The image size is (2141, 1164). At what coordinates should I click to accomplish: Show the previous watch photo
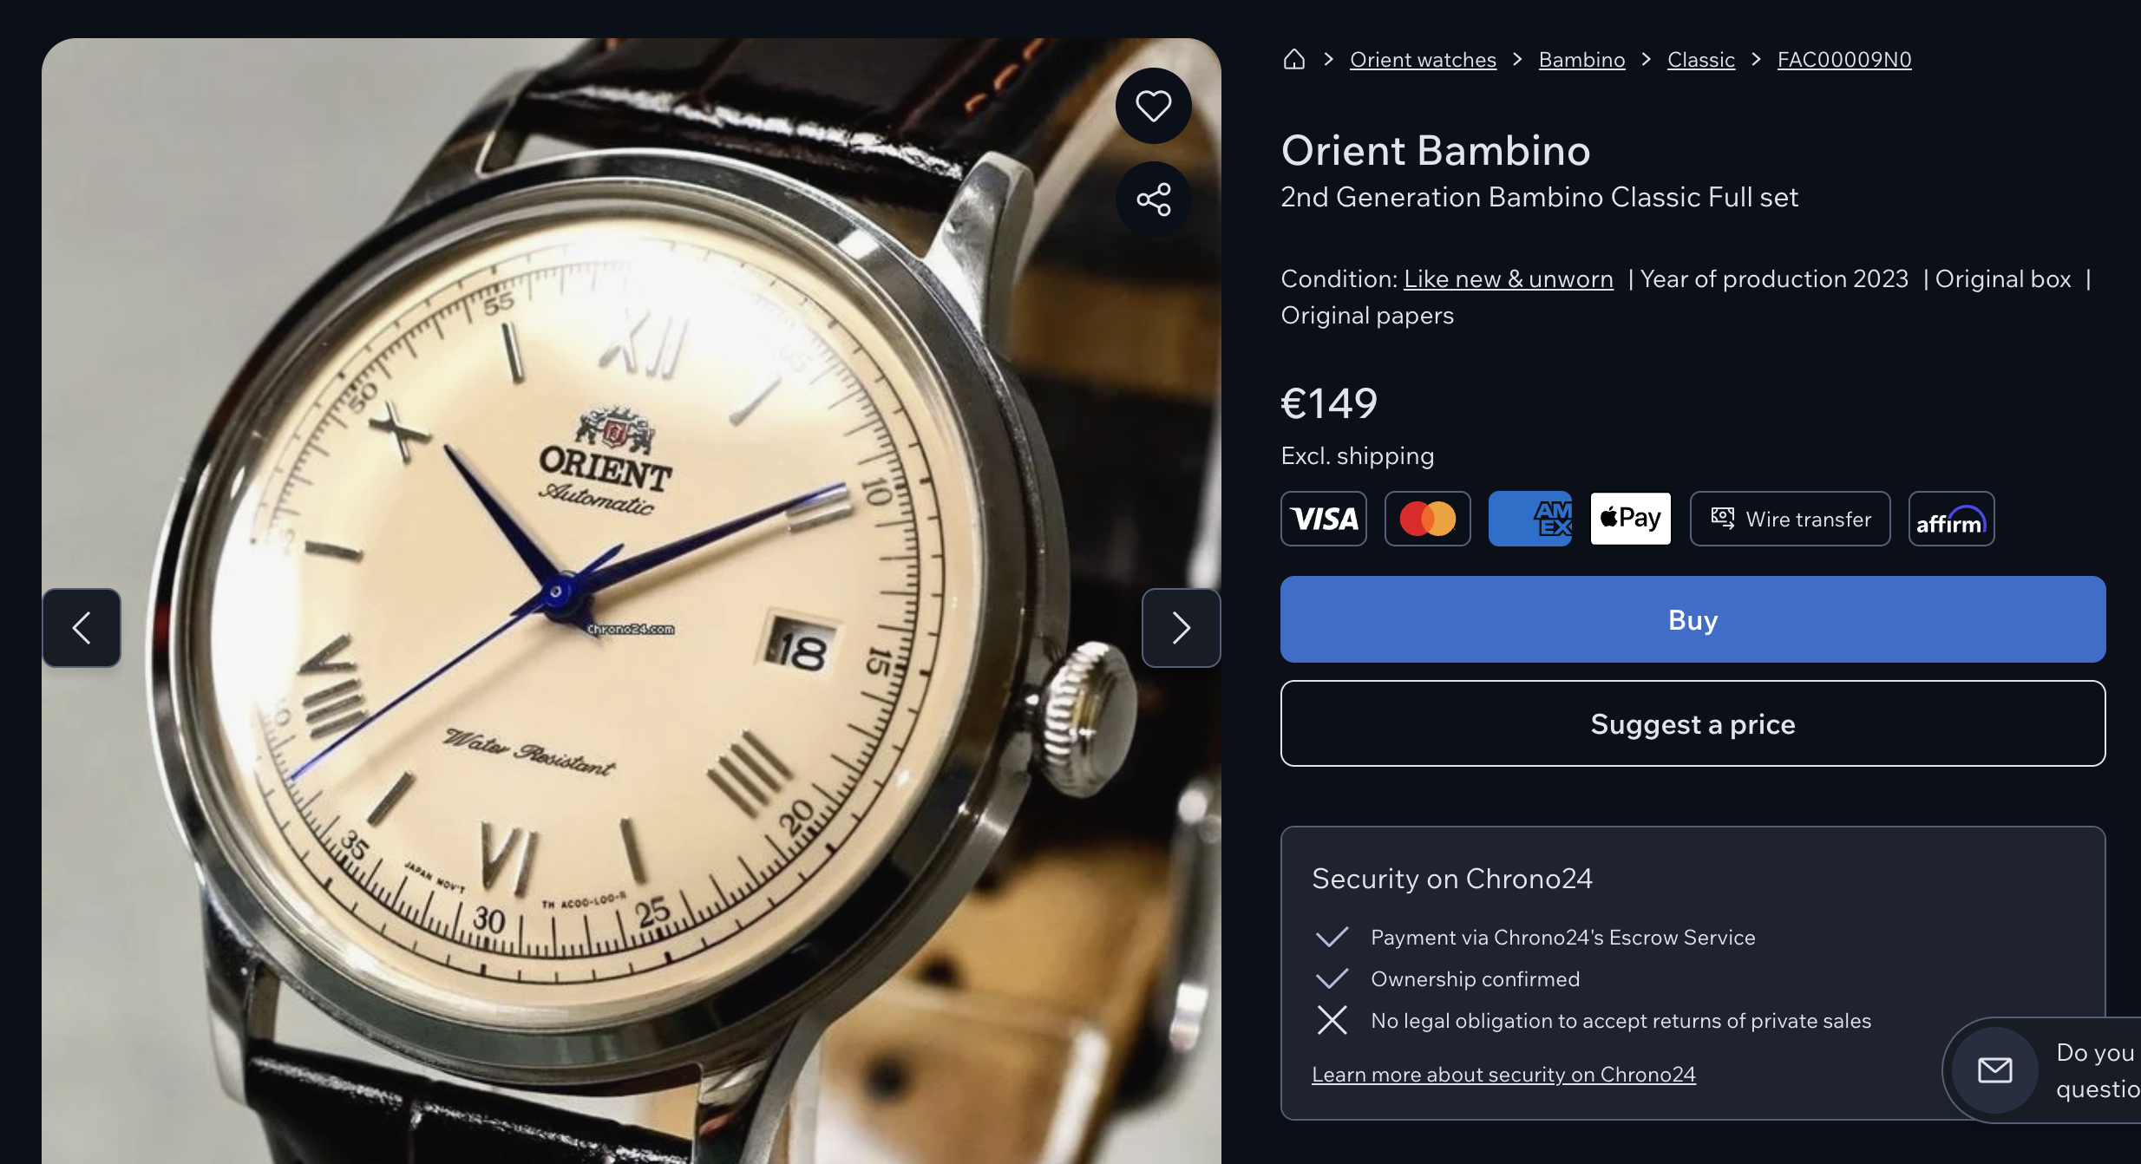82,628
